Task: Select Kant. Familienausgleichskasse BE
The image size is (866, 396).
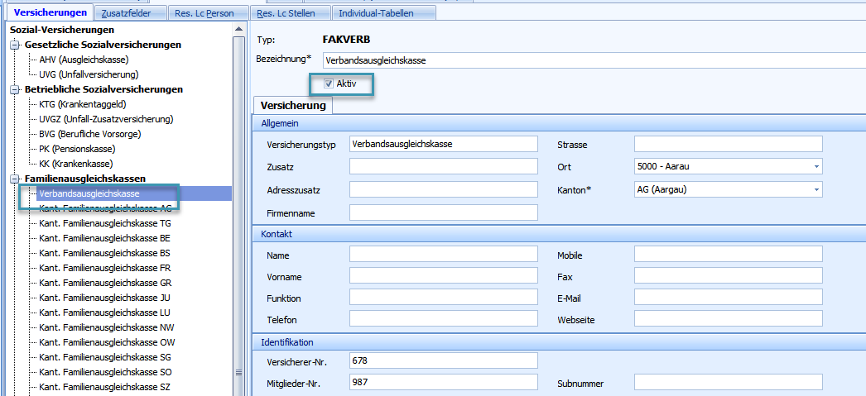Action: click(x=104, y=238)
